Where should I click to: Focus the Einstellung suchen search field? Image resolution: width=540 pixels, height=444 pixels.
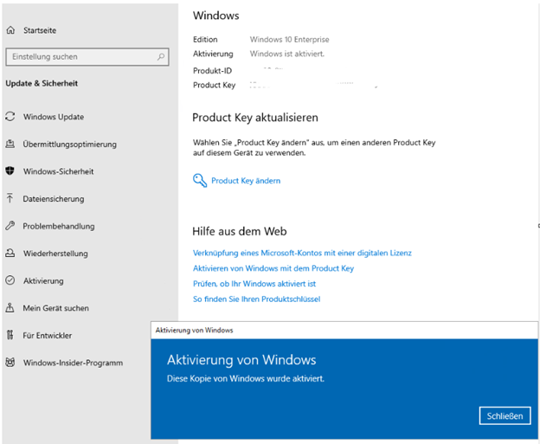pos(87,56)
